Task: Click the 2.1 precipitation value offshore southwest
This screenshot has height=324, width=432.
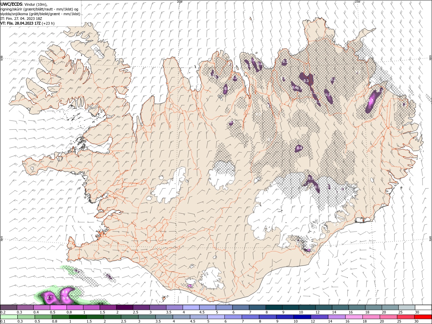Action: 49,298
